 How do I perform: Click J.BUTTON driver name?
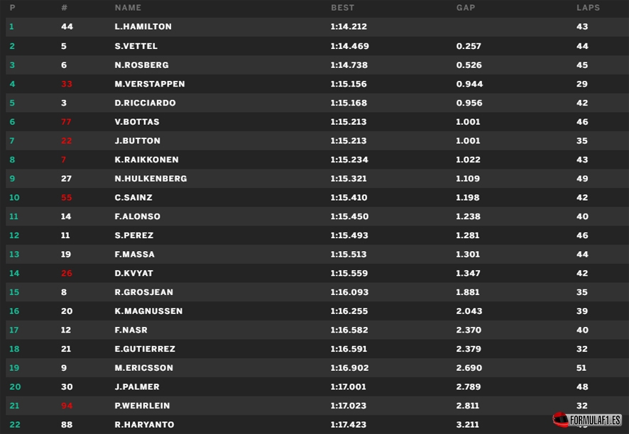(x=138, y=140)
